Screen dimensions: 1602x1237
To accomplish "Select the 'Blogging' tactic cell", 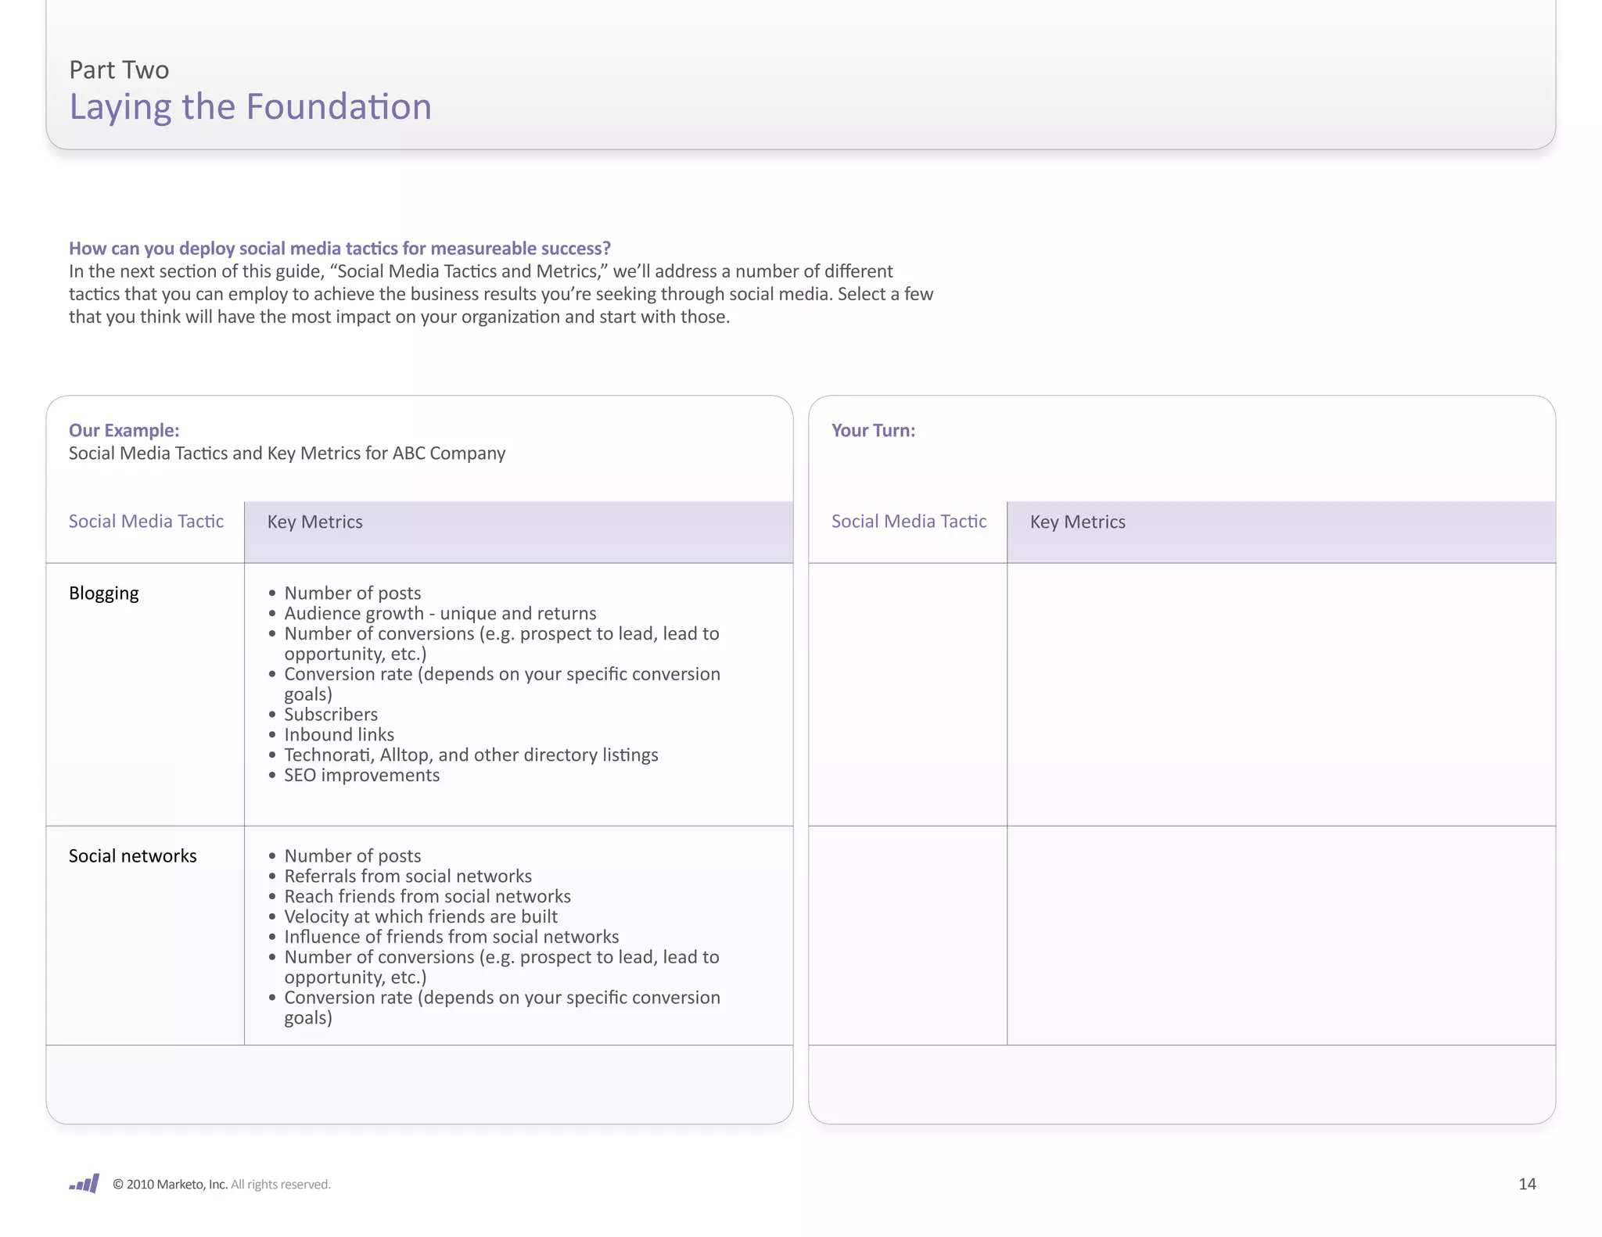I will tap(104, 593).
